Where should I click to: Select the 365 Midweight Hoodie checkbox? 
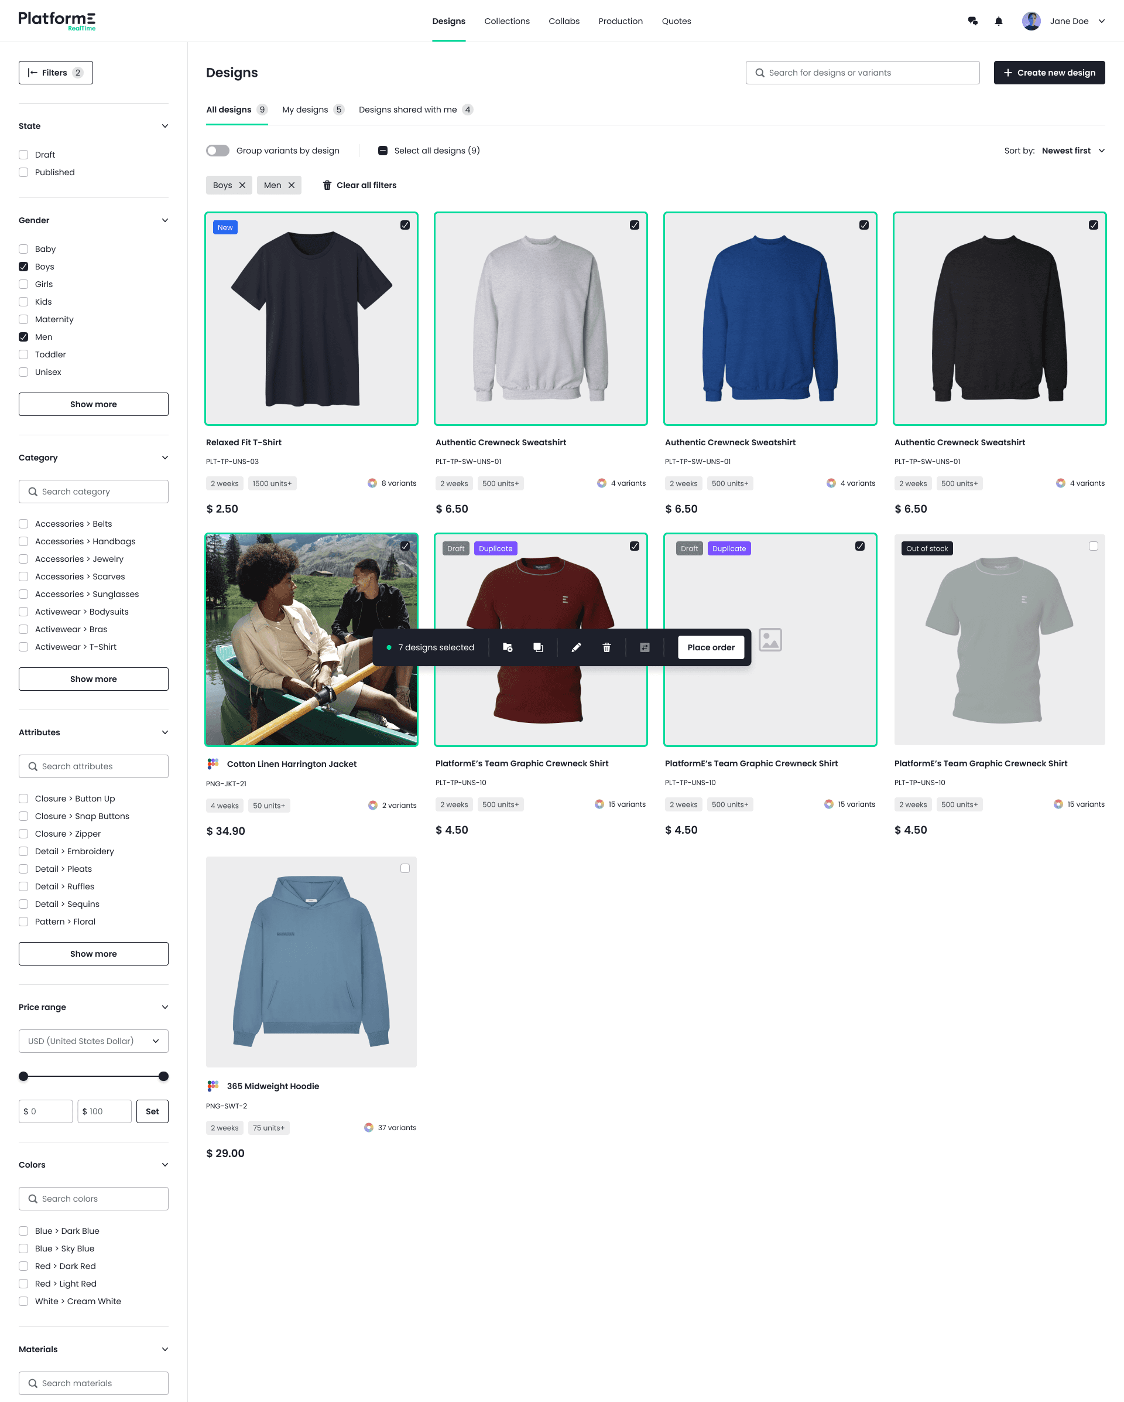(x=405, y=868)
